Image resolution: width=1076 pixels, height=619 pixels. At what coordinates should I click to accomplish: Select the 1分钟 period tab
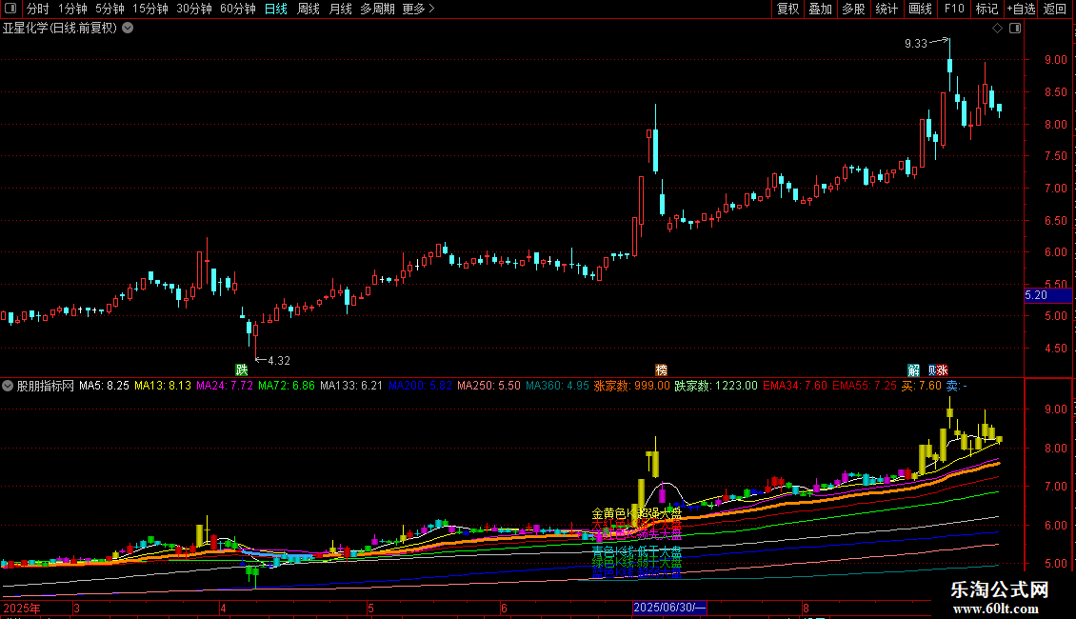coord(72,9)
